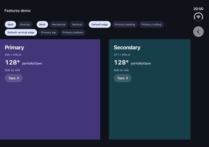The width and height of the screenshot is (209, 147).
Task: Select the Primary trailing chip
Action: [152, 25]
